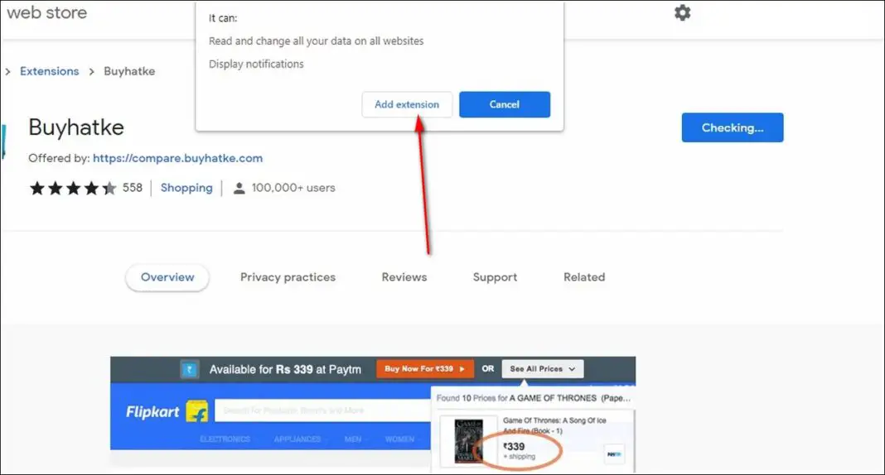
Task: Click the Flipkart logo in the preview
Action: (x=167, y=412)
